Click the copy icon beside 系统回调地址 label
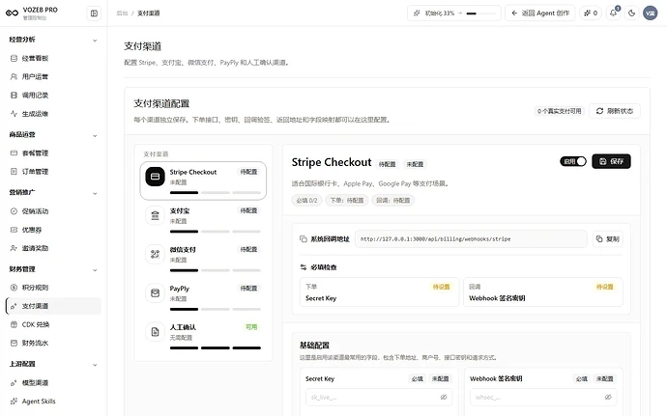Image resolution: width=667 pixels, height=416 pixels. [304, 239]
